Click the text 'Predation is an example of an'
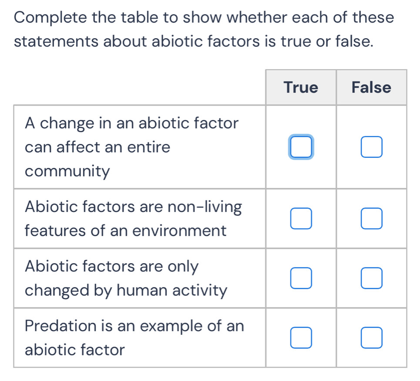This screenshot has width=420, height=381. click(134, 326)
